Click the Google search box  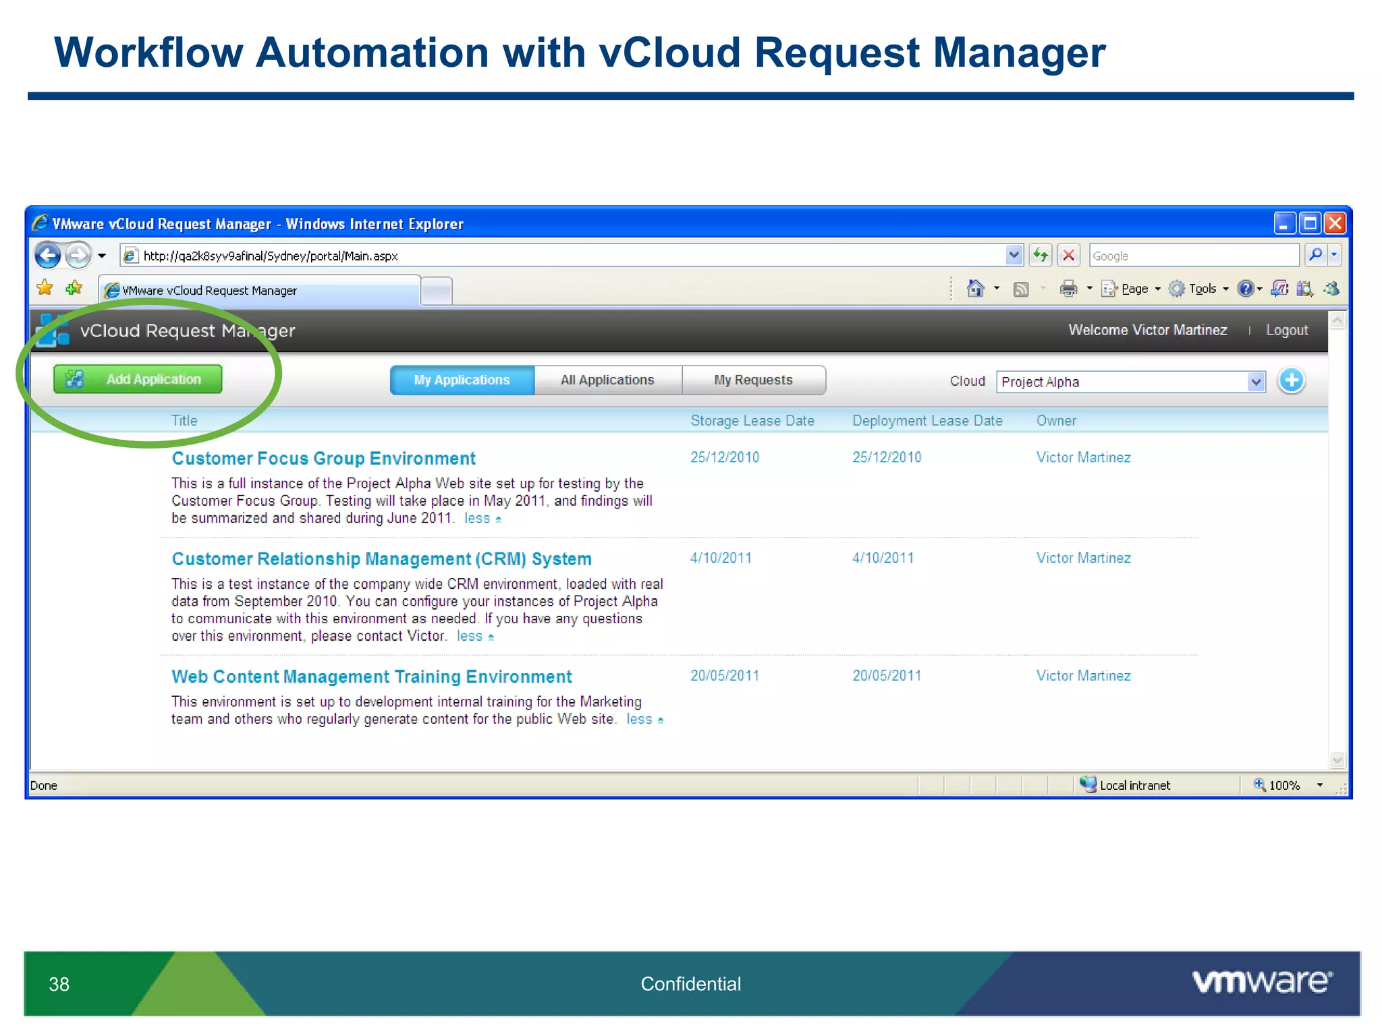tap(1194, 256)
